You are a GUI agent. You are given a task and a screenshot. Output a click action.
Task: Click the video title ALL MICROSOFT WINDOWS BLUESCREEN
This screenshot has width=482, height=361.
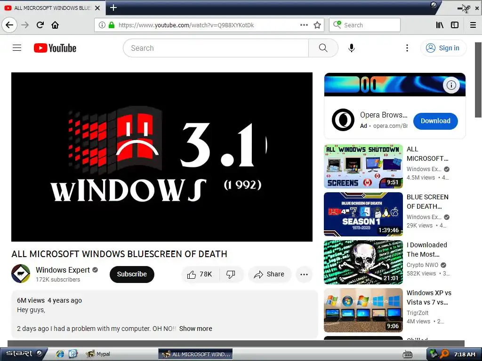(119, 254)
